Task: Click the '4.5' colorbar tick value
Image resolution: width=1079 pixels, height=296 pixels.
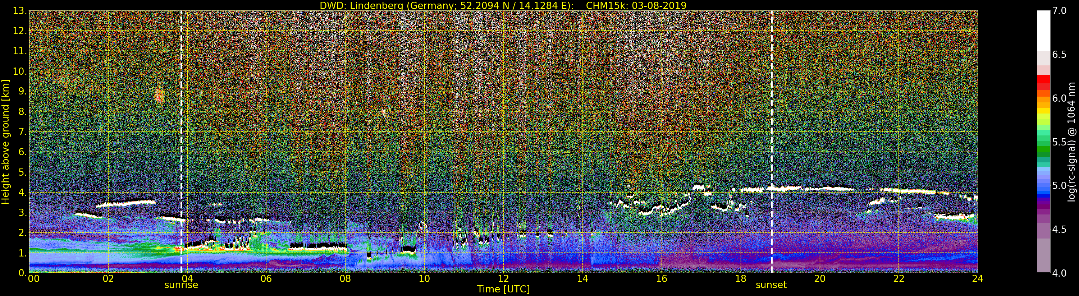Action: (x=1059, y=230)
